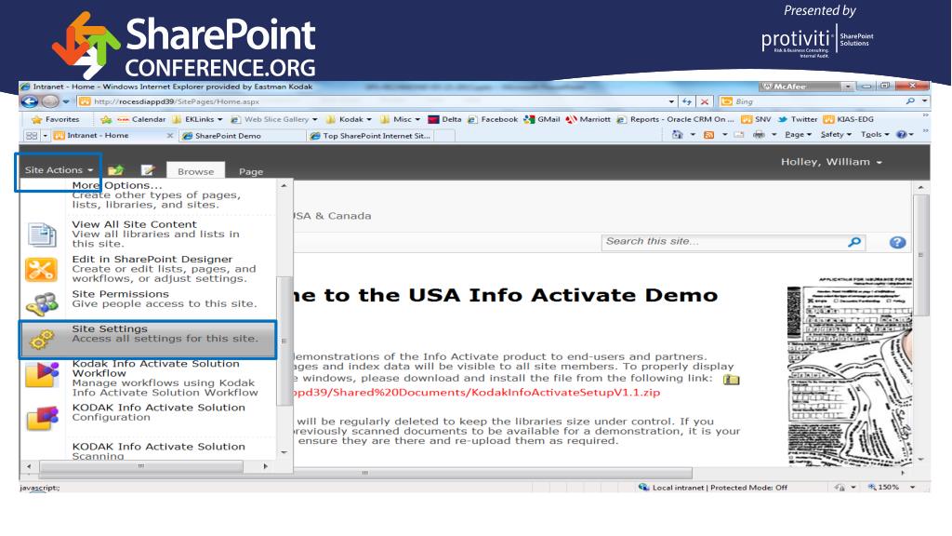Open the Holley, William user menu
Image resolution: width=952 pixels, height=536 pixels.
coord(831,162)
